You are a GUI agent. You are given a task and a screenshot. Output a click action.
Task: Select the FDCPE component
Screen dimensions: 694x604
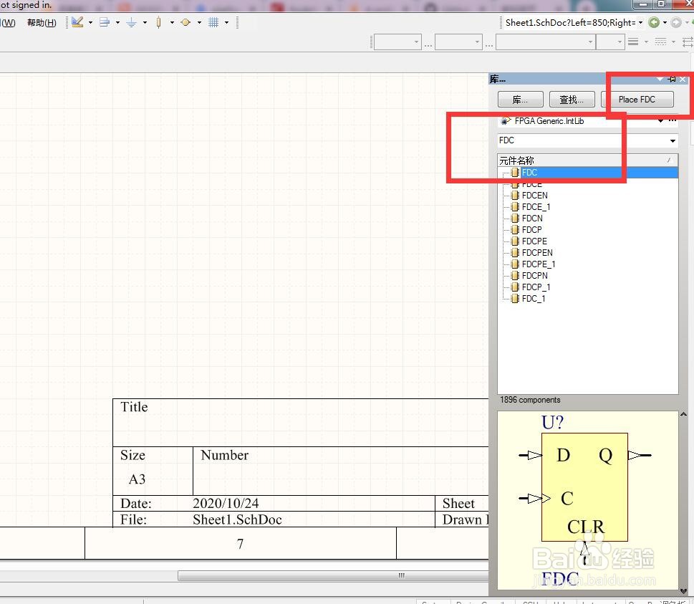coord(534,241)
